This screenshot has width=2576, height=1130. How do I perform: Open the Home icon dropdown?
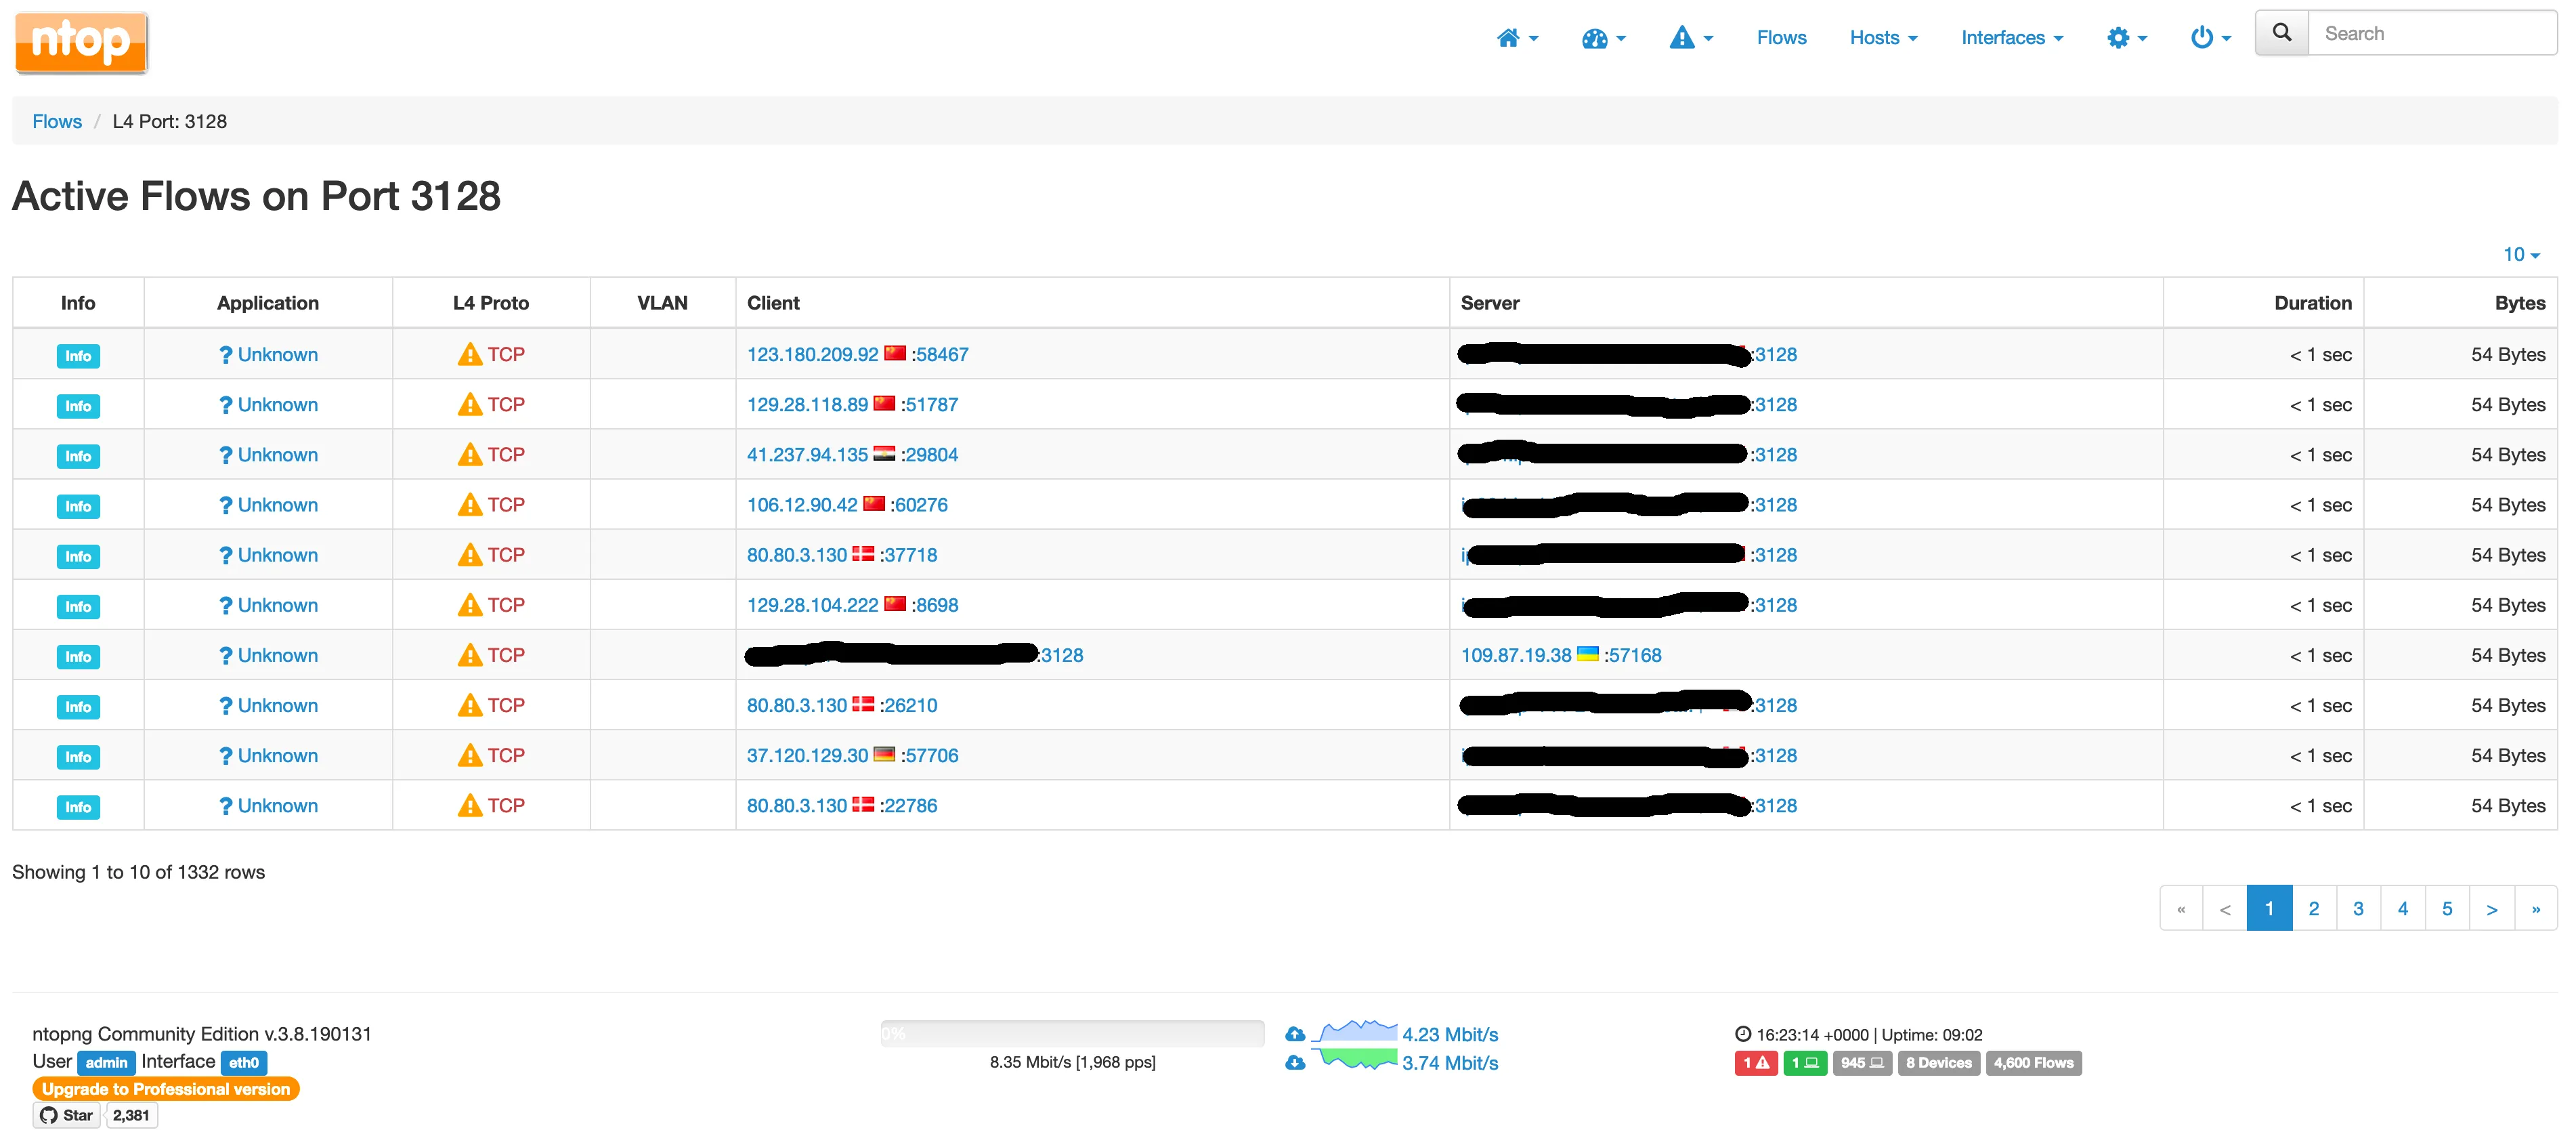1516,38
